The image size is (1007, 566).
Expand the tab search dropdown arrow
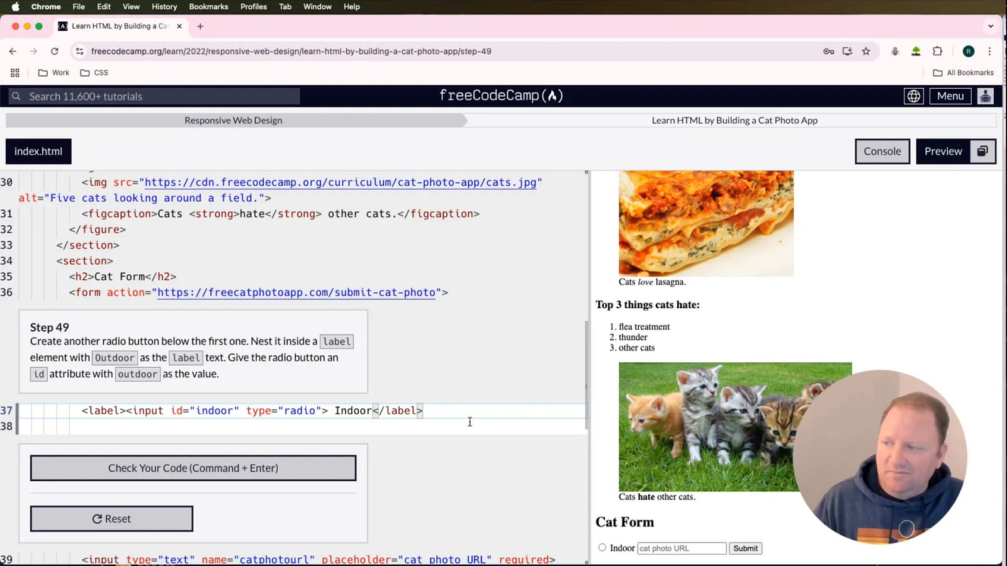(991, 26)
